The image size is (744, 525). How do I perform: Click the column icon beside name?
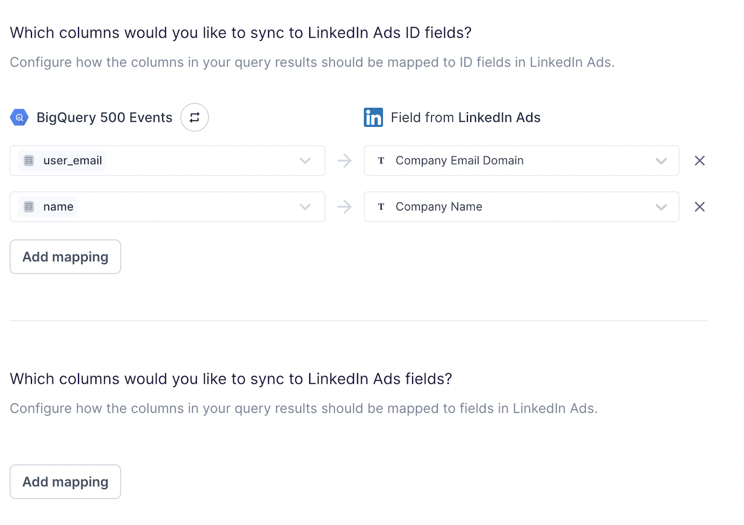[x=29, y=207]
